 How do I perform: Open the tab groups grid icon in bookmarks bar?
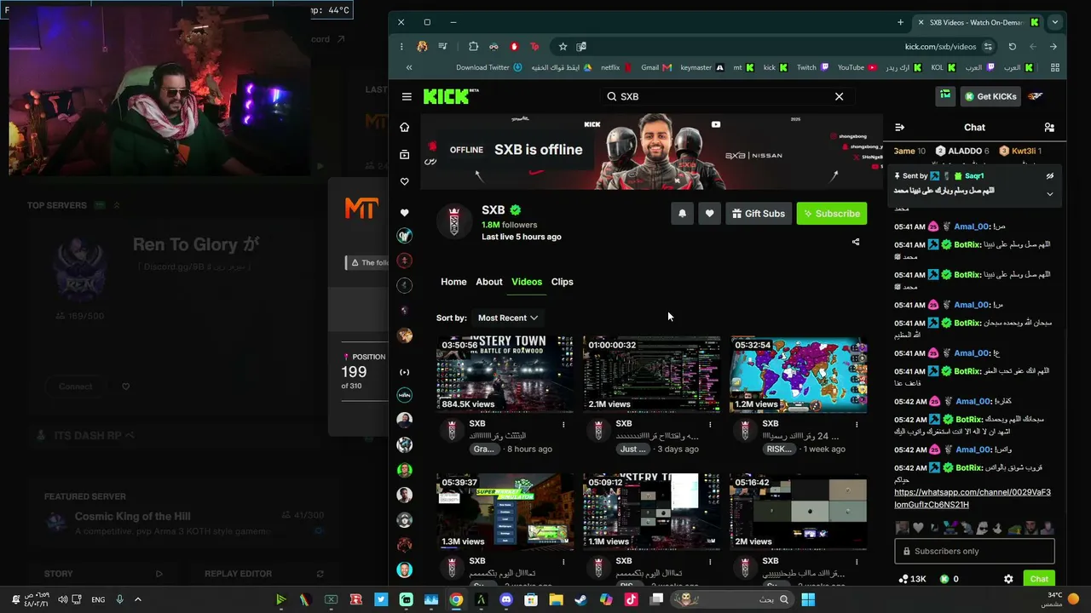[x=1055, y=67]
